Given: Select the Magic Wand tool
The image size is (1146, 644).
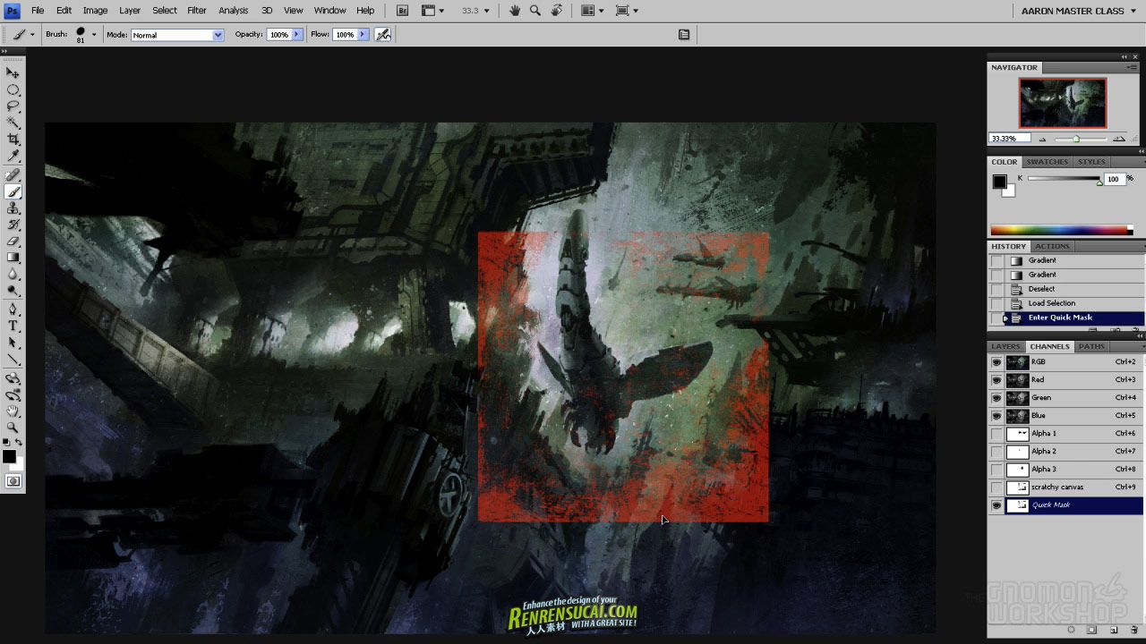Looking at the screenshot, I should coord(13,123).
